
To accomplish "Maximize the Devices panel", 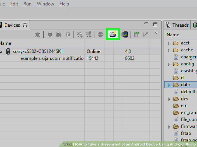I will tap(155, 24).
